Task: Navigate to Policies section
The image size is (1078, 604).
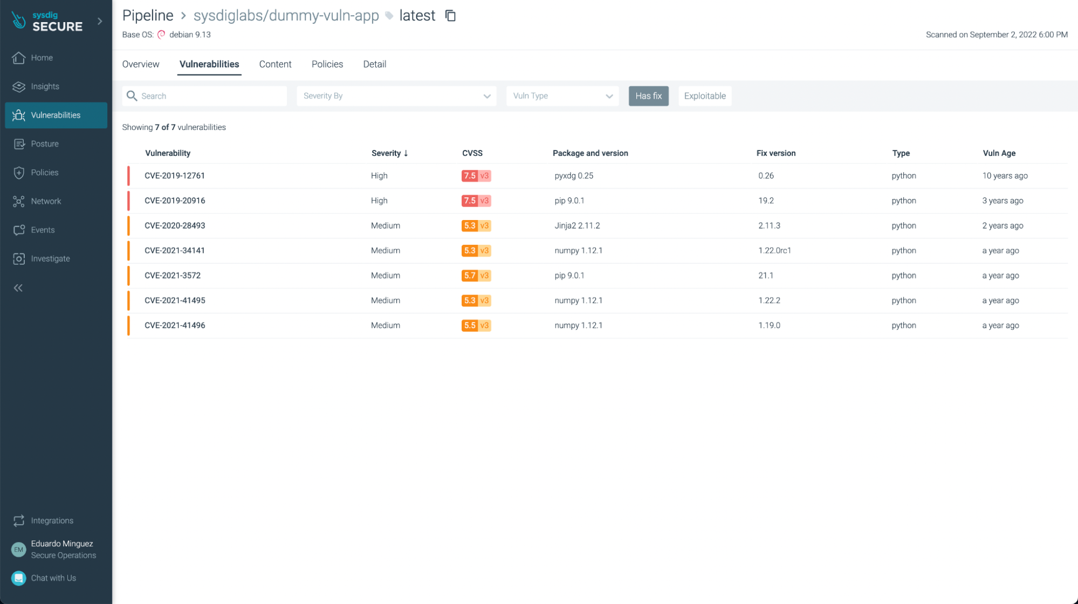Action: 44,171
